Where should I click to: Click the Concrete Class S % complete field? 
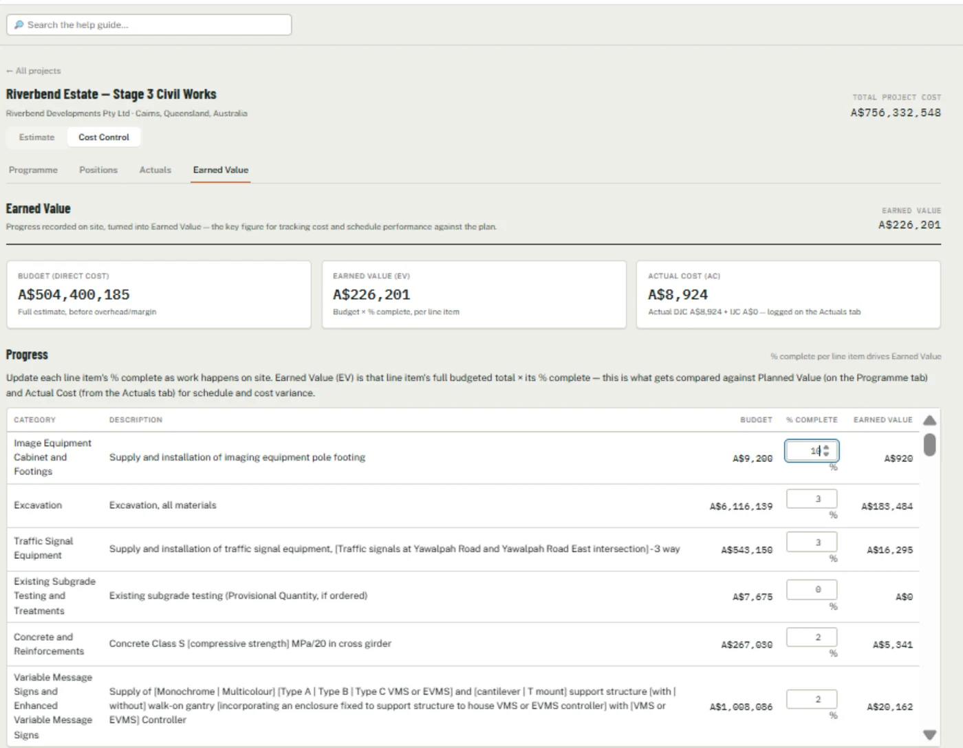[812, 637]
